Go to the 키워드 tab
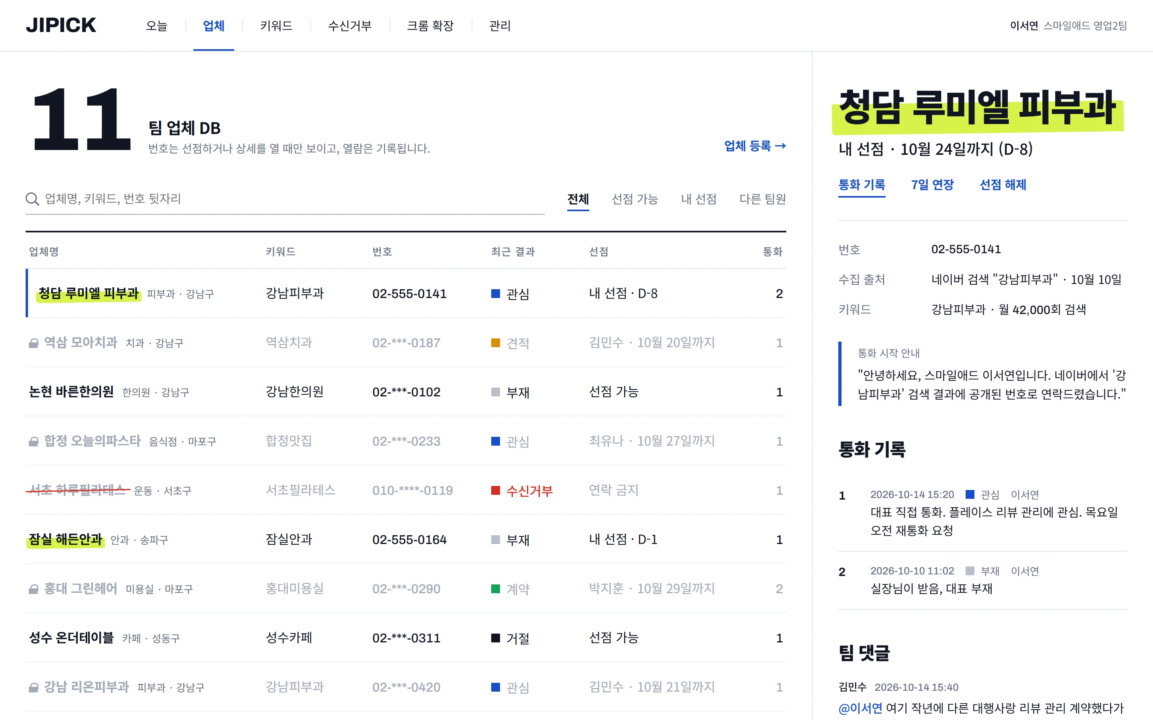 276,26
